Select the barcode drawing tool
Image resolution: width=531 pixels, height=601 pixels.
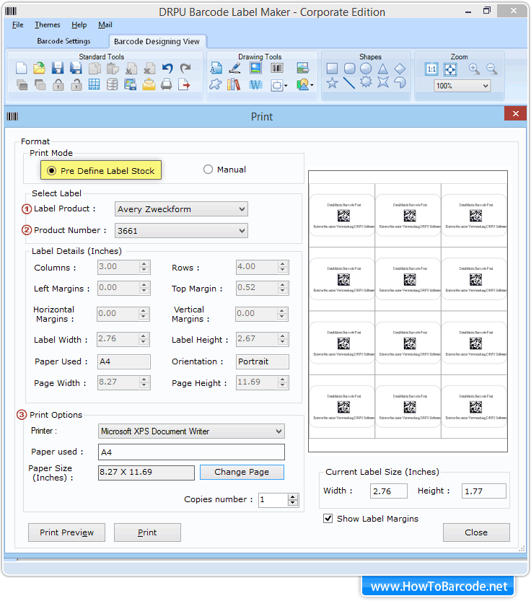pyautogui.click(x=277, y=69)
